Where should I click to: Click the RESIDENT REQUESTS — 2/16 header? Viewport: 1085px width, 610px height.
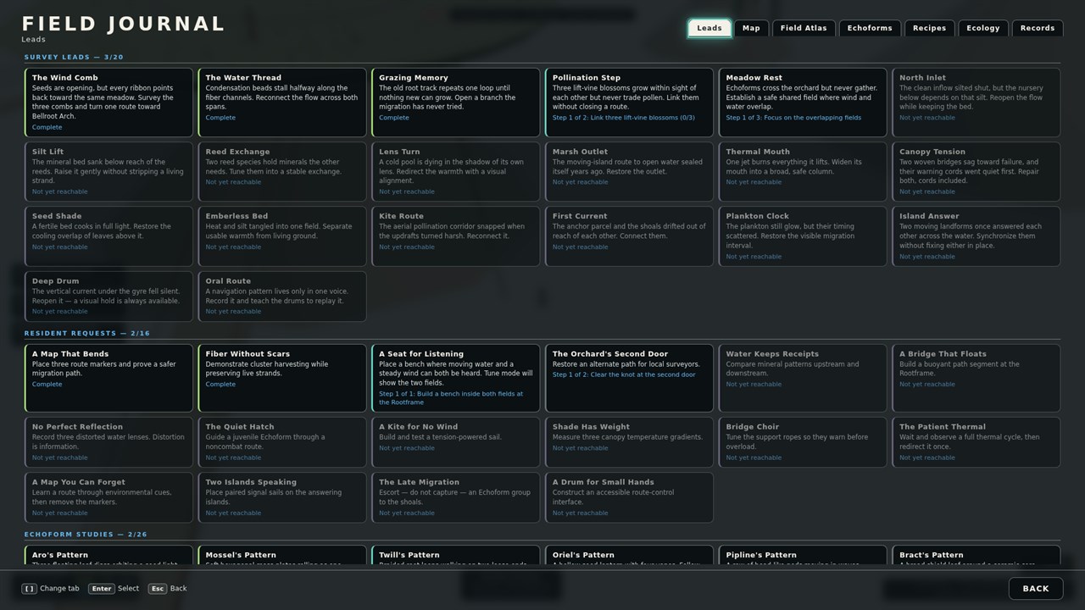(87, 334)
